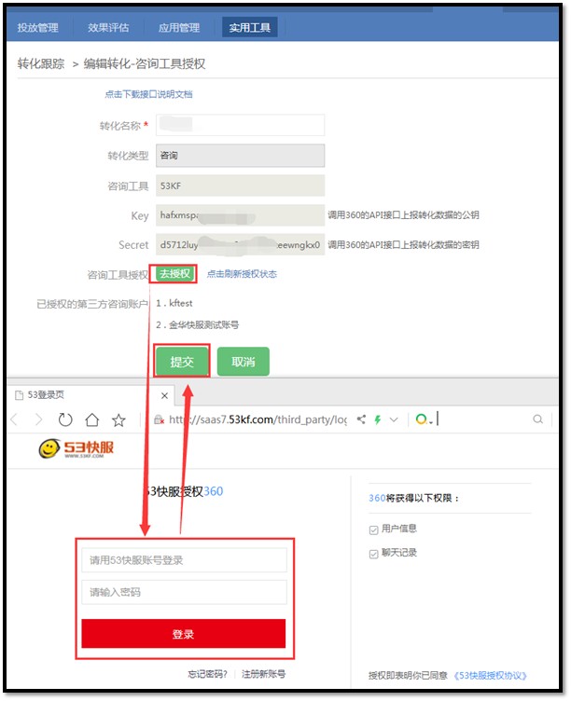This screenshot has height=701, width=571.
Task: Click the browser forward arrow
Action: [38, 419]
